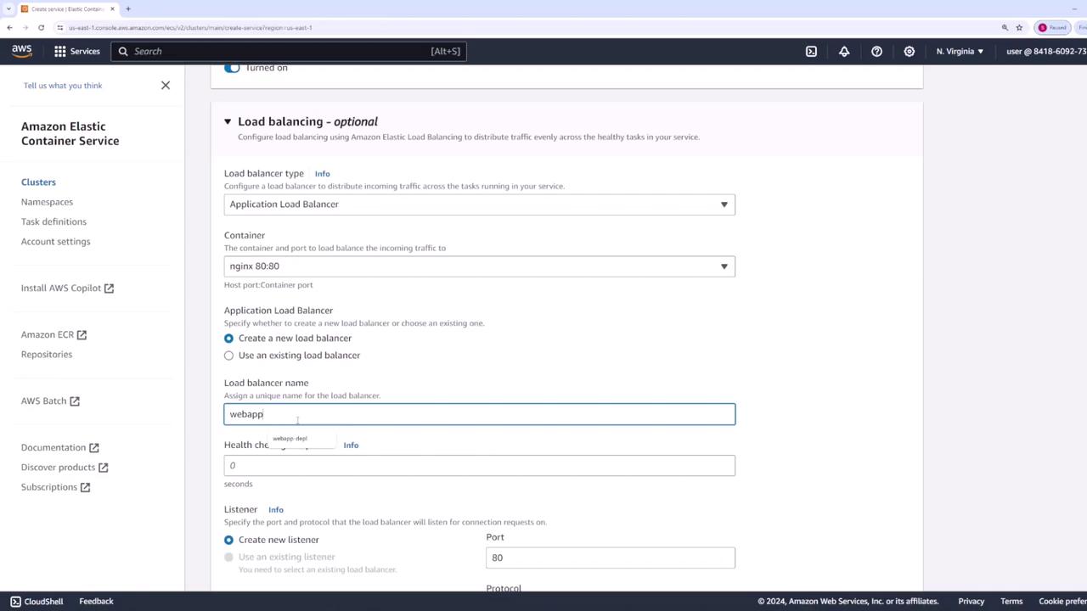The width and height of the screenshot is (1087, 611).
Task: Open AWS Batch link in sidebar
Action: 43,401
